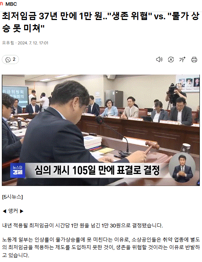Go to Daum home via the top-left logo

(x=1, y=4)
